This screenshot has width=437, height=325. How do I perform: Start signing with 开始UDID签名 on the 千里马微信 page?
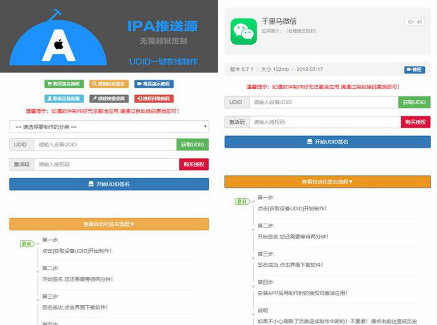click(x=327, y=142)
